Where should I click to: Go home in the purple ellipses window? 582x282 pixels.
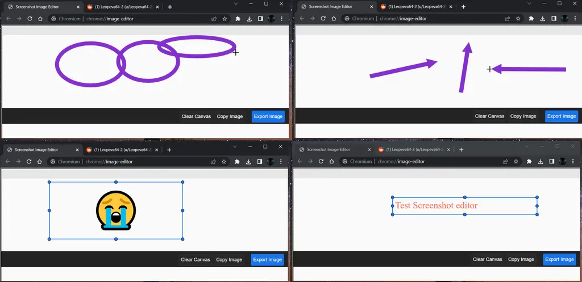(40, 19)
